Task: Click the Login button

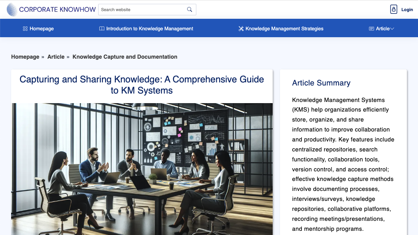Action: (x=407, y=9)
